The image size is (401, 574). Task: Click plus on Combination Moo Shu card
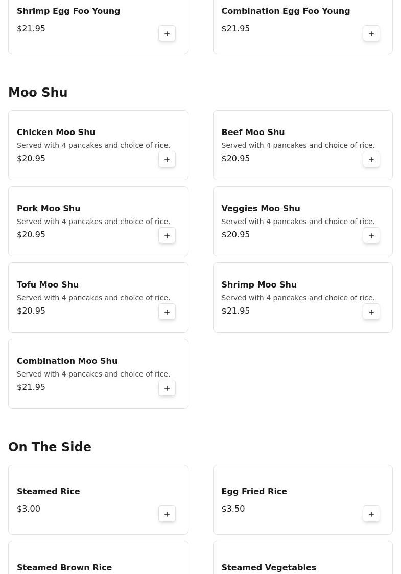[167, 388]
